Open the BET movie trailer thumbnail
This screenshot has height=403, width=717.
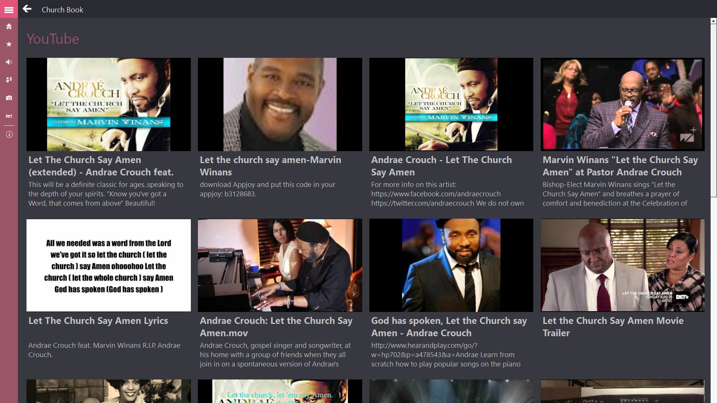[x=623, y=265]
